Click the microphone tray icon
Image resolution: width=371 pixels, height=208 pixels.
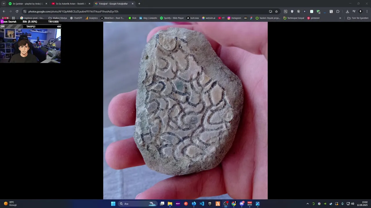point(342,204)
